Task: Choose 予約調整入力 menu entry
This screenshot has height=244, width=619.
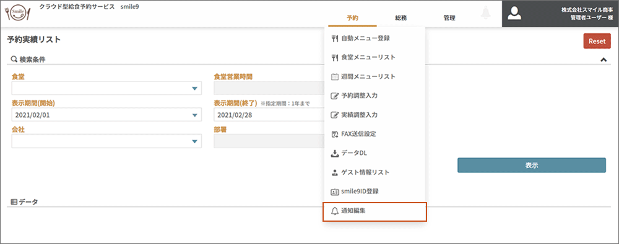Action: coord(374,96)
